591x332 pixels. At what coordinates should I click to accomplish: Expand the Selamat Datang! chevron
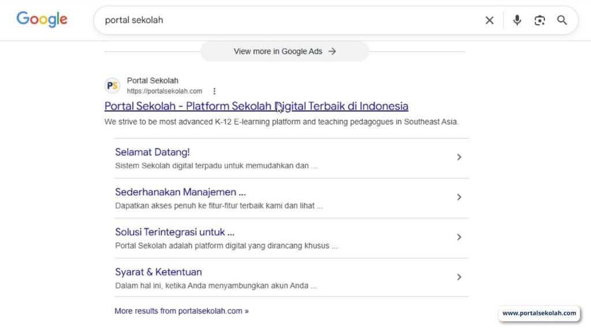click(x=459, y=157)
